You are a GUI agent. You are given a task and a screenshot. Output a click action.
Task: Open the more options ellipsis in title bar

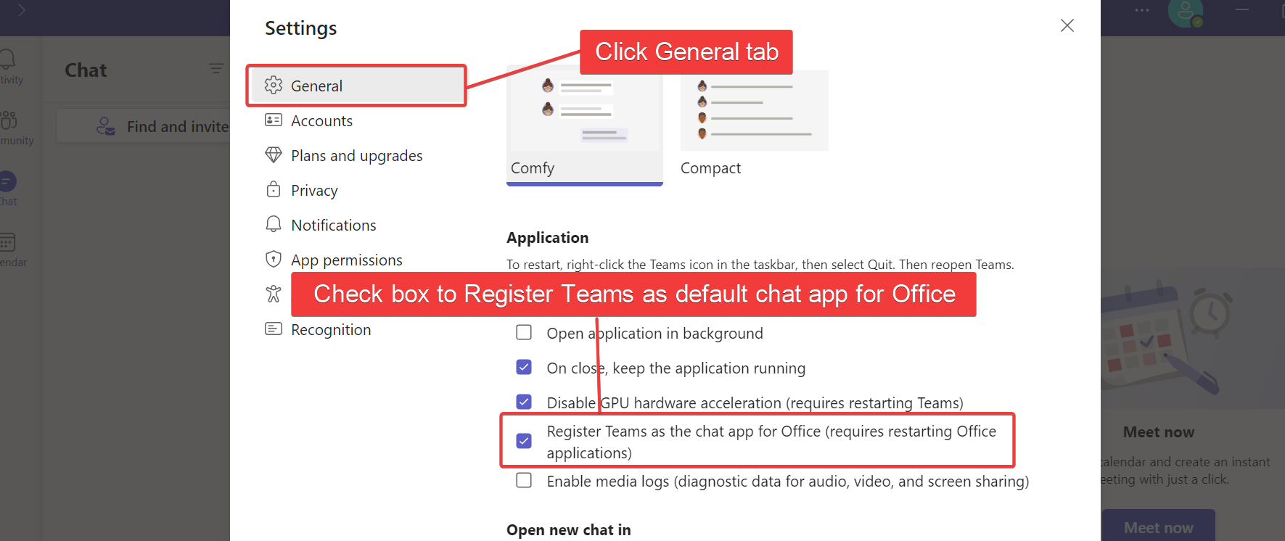1142,10
